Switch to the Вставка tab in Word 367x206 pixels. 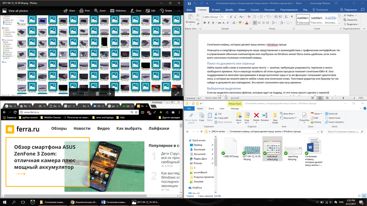tap(216, 10)
